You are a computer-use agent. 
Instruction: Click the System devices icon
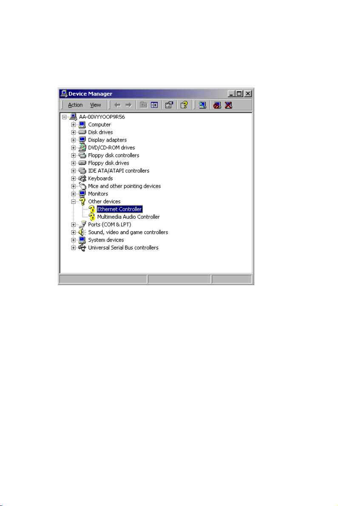[82, 240]
